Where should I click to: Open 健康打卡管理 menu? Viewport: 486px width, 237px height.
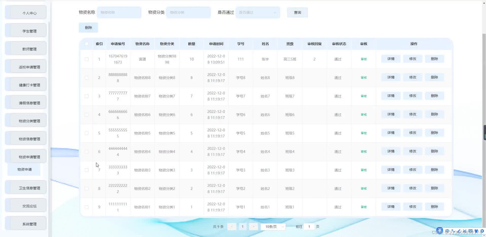tap(26, 84)
